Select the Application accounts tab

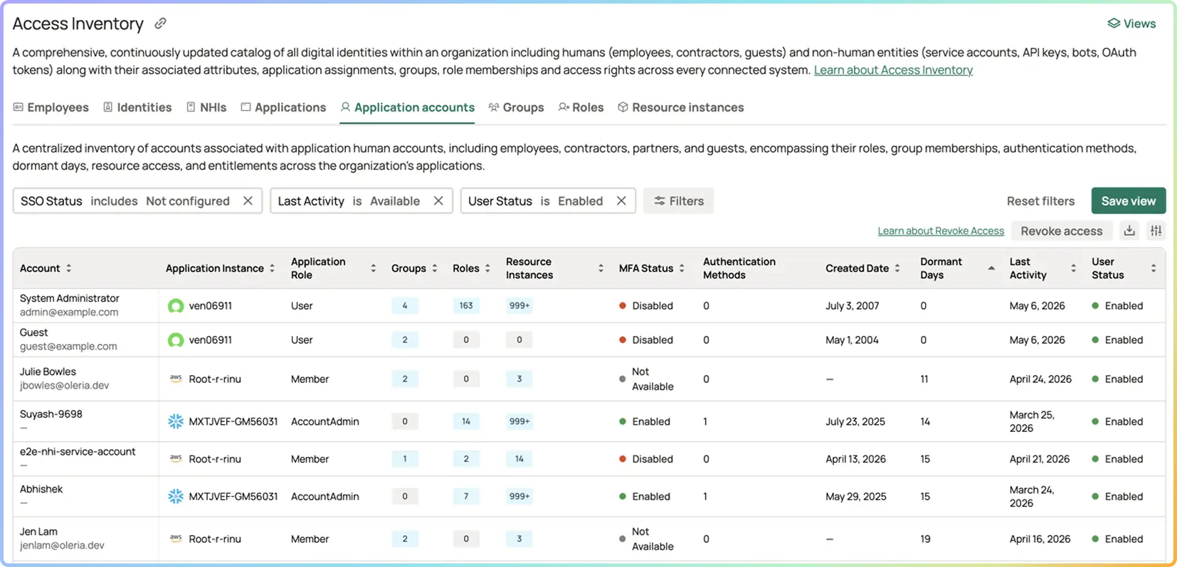click(407, 107)
